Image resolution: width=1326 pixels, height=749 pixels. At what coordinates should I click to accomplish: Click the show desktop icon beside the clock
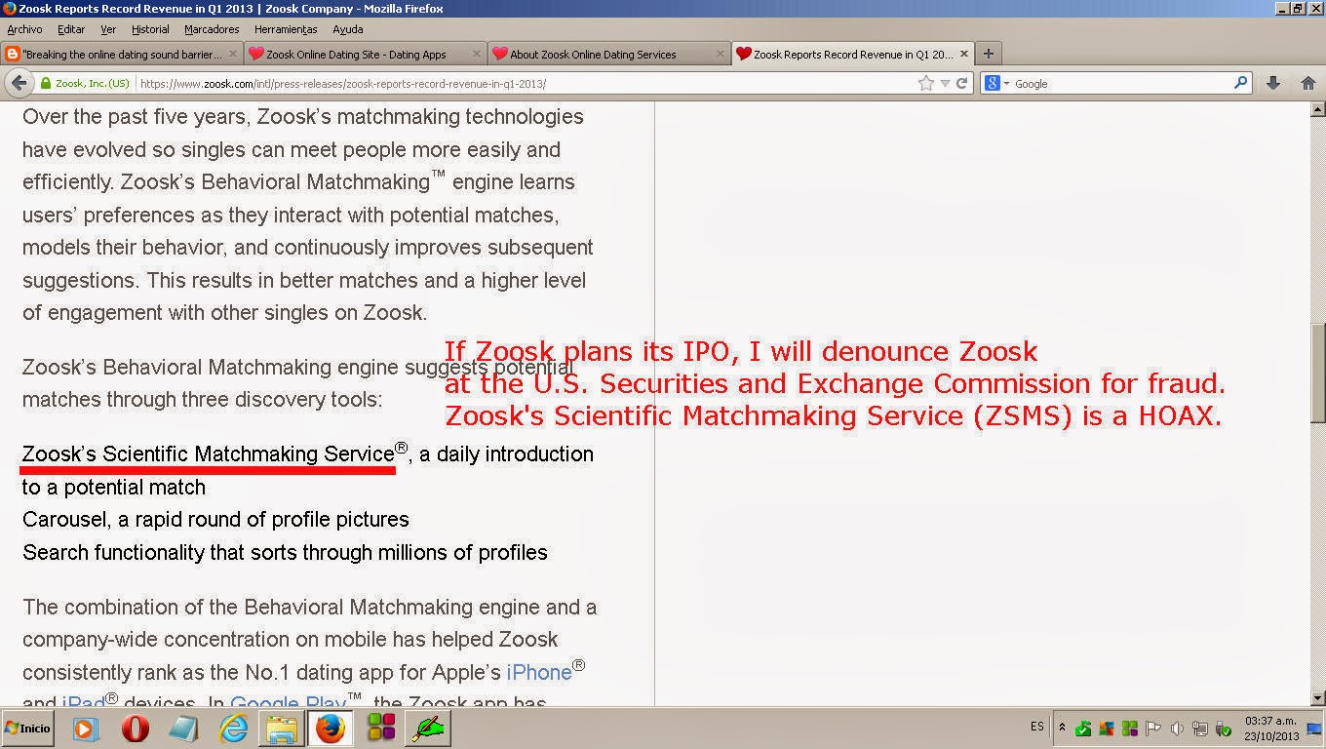click(1314, 729)
